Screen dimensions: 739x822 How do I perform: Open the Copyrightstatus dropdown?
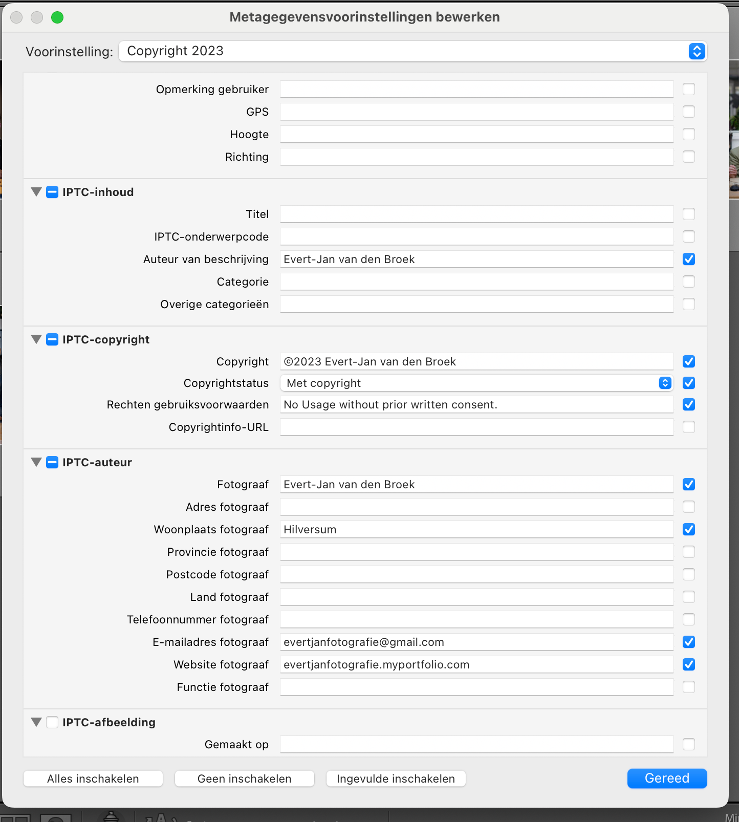click(x=476, y=383)
